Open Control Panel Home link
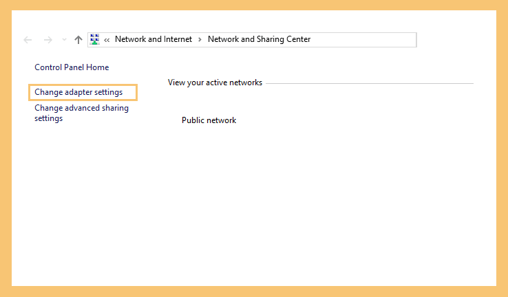Viewport: 508px width, 297px height. 72,67
